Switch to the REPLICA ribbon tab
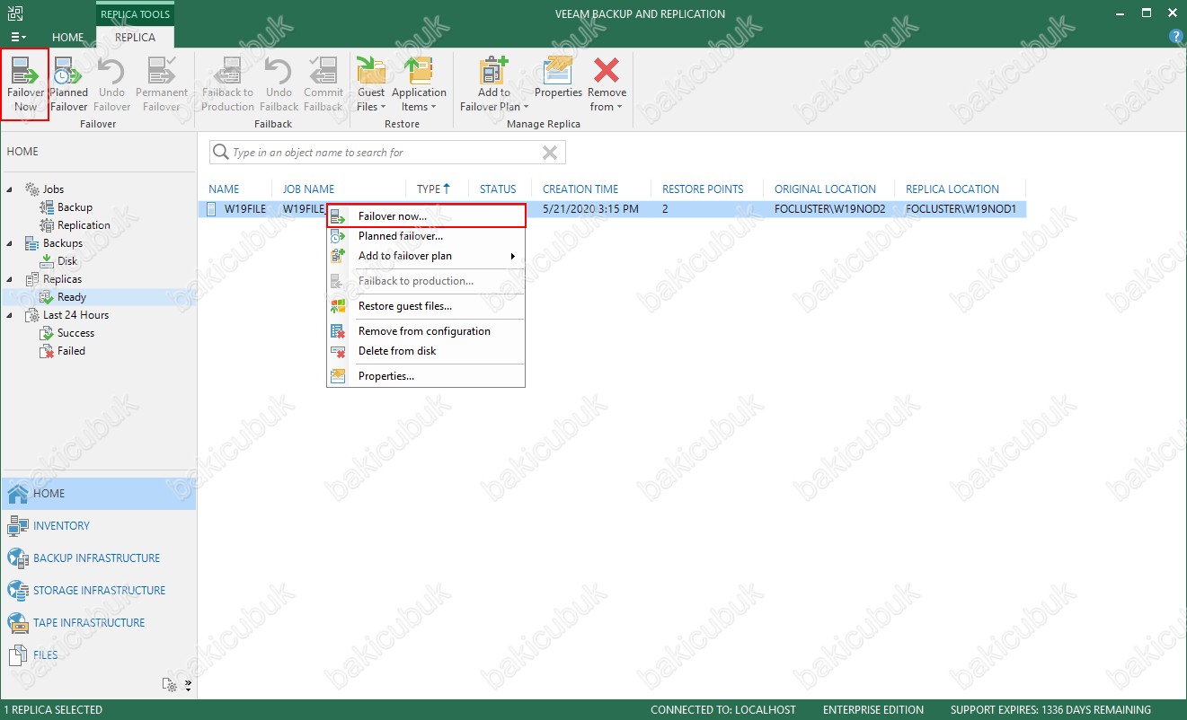 (135, 38)
